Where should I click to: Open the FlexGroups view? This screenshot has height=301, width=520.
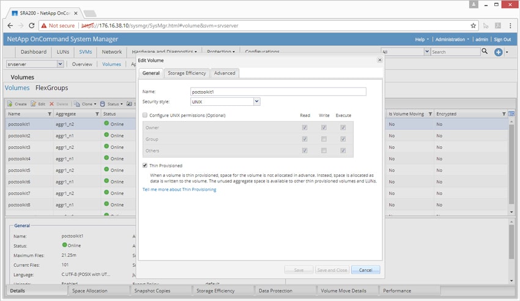click(52, 87)
